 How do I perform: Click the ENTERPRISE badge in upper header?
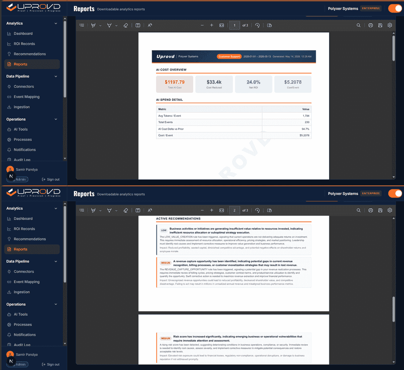click(371, 8)
